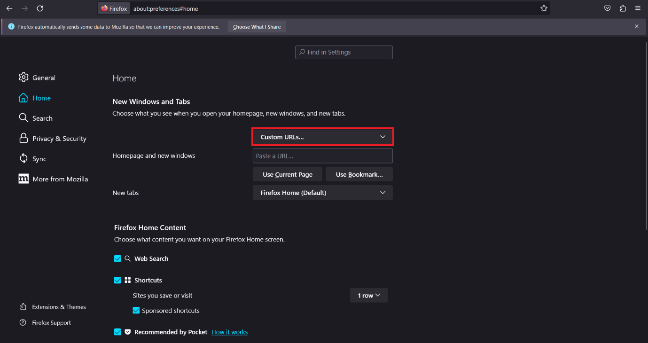
Task: Click the Sites you save or visit text
Action: (x=163, y=296)
